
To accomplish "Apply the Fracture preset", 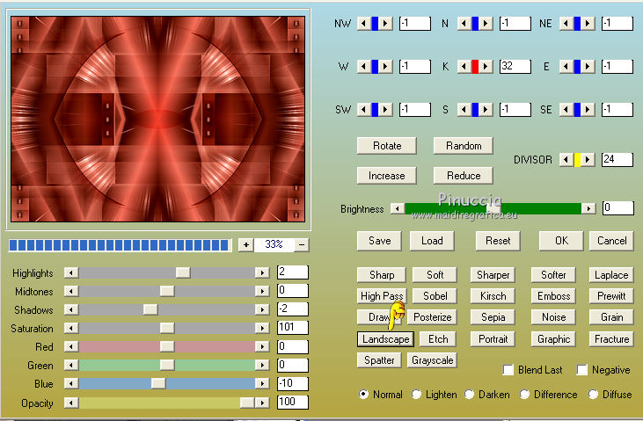I will coord(611,339).
